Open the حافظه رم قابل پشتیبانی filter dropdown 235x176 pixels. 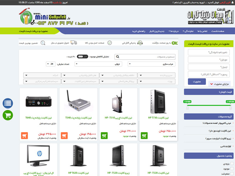(x=118, y=75)
